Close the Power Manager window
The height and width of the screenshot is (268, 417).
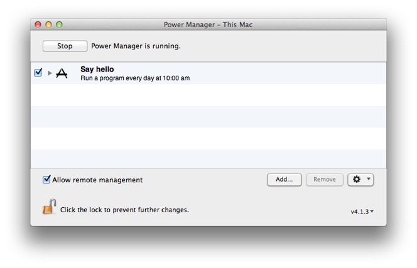(38, 24)
